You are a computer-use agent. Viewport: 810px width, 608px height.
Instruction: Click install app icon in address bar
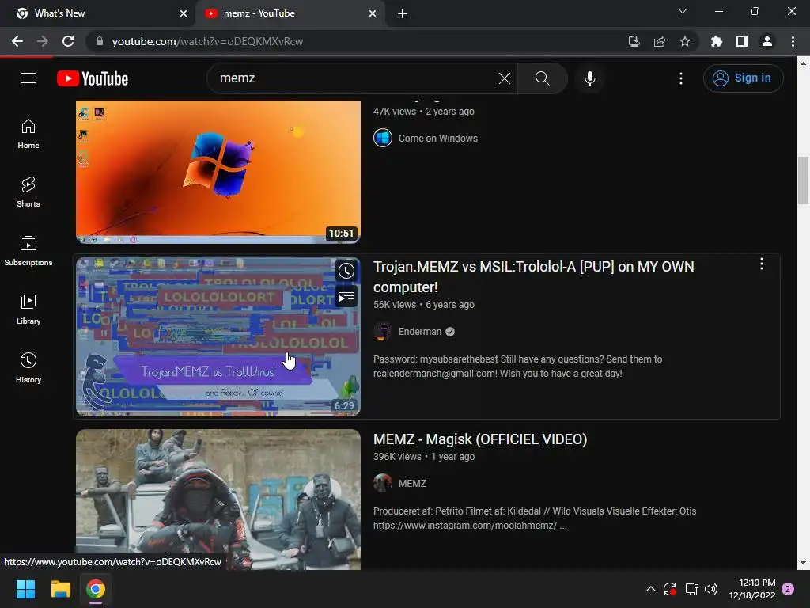click(x=634, y=41)
